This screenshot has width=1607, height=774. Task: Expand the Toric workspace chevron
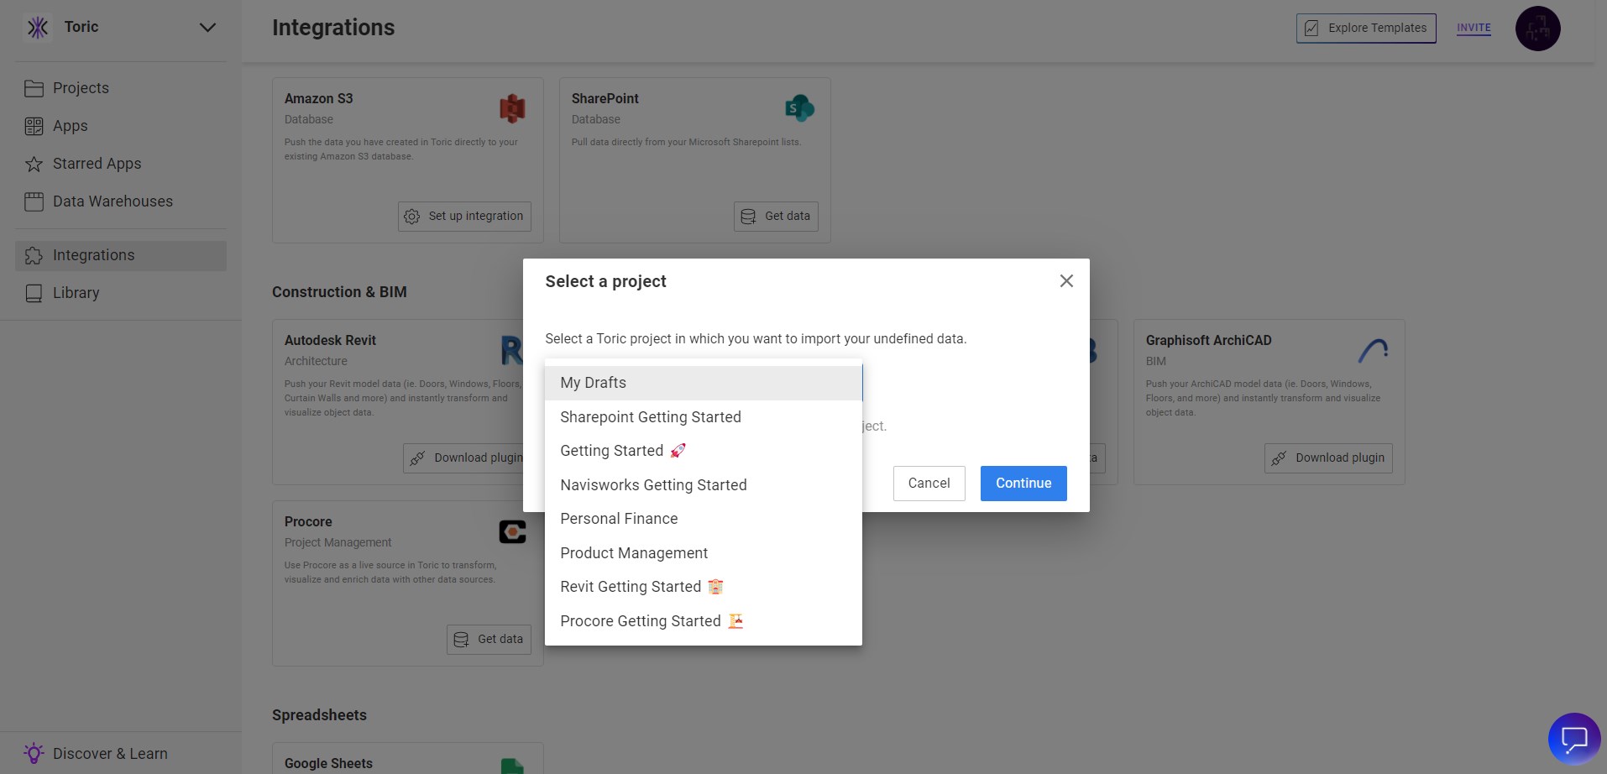(x=207, y=28)
